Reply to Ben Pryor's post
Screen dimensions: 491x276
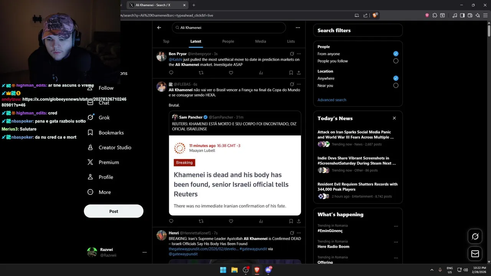(x=171, y=72)
